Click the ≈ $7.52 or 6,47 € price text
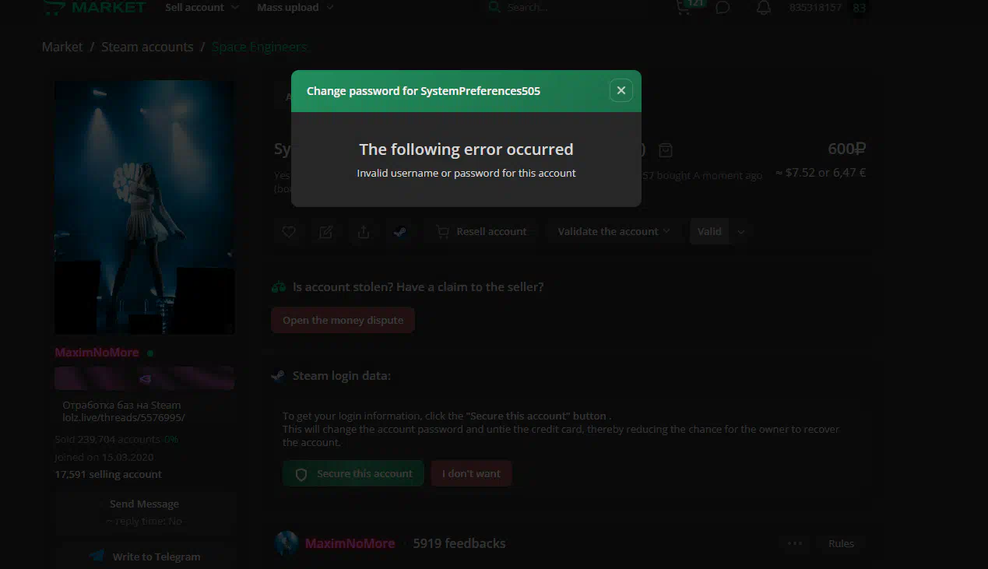 click(x=821, y=172)
